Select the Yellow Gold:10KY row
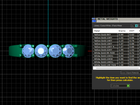Image resolution: width=140 pixels, height=105 pixels. tap(116, 38)
